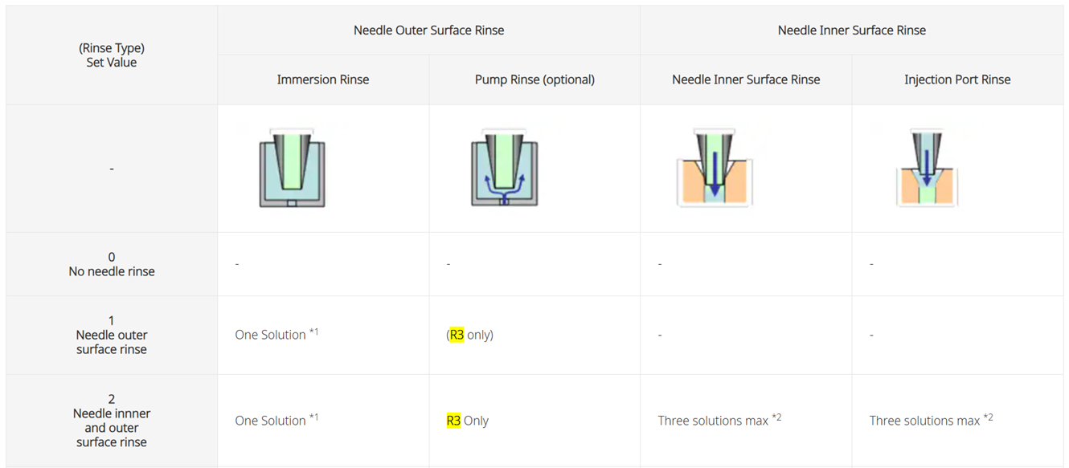Click the "R3 Only" cell in row 2
Screen dimensions: 1069x468
pyautogui.click(x=468, y=421)
